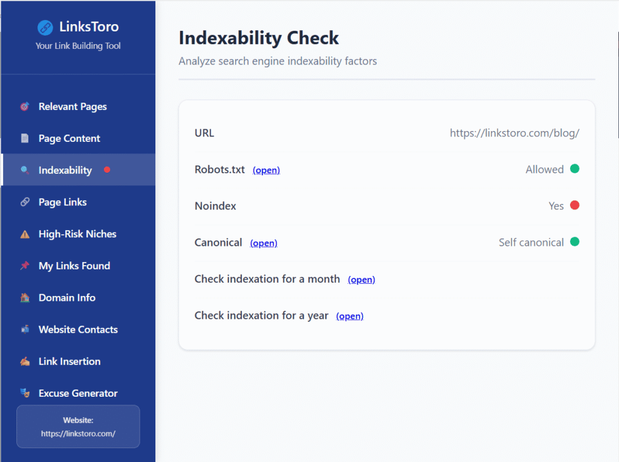619x462 pixels.
Task: Open the Robots.txt link
Action: tap(266, 170)
